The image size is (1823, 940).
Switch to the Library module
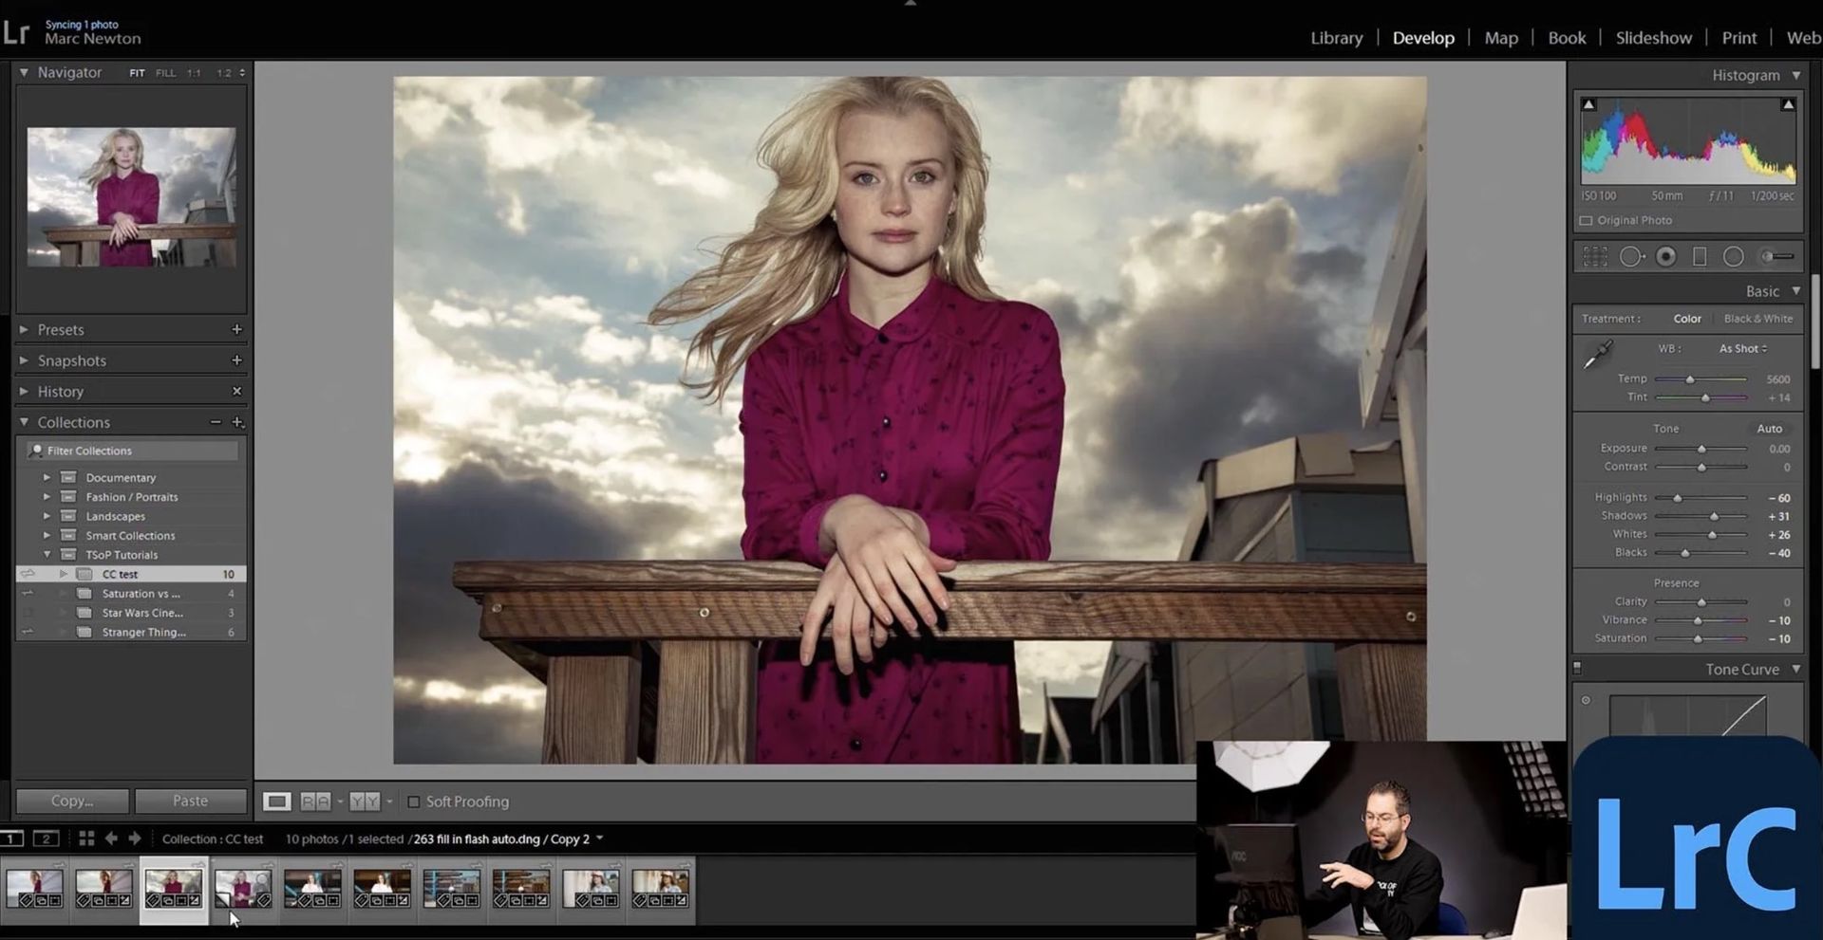pos(1336,38)
